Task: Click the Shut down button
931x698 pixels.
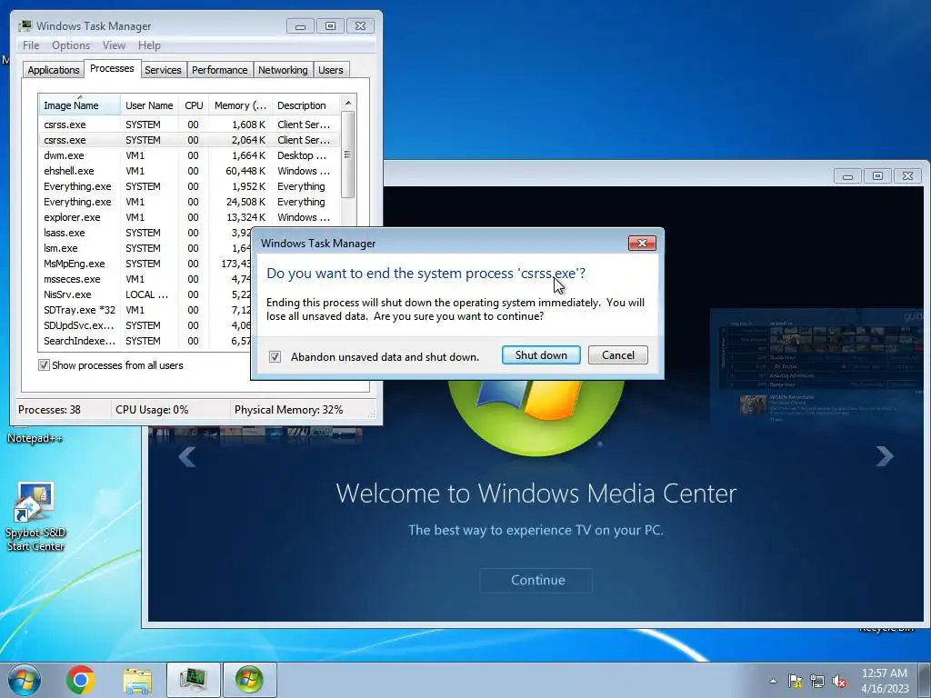Action: (x=541, y=355)
